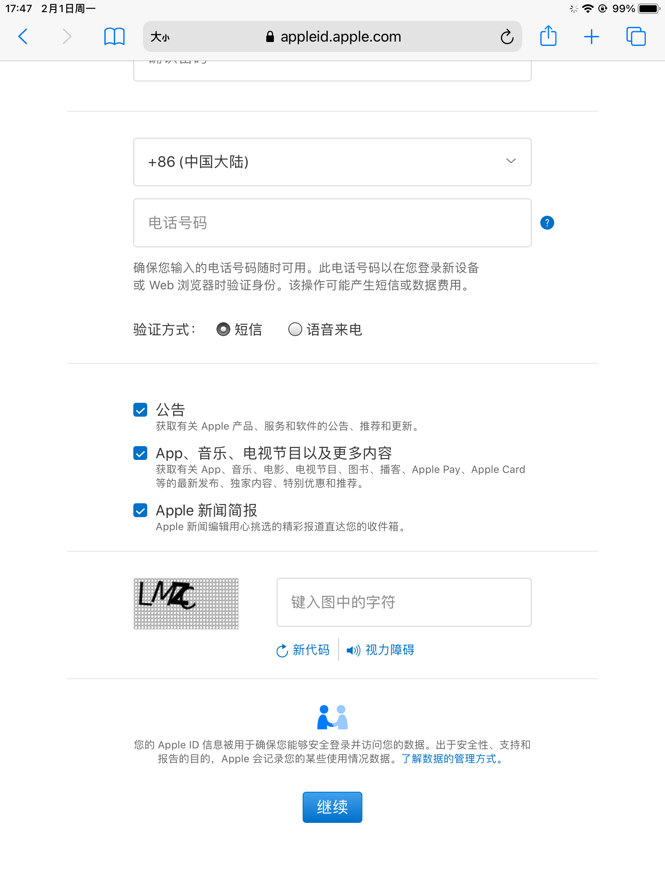Viewport: 665px width, 887px height.
Task: Uncheck the 公告 checkbox
Action: pyautogui.click(x=140, y=410)
